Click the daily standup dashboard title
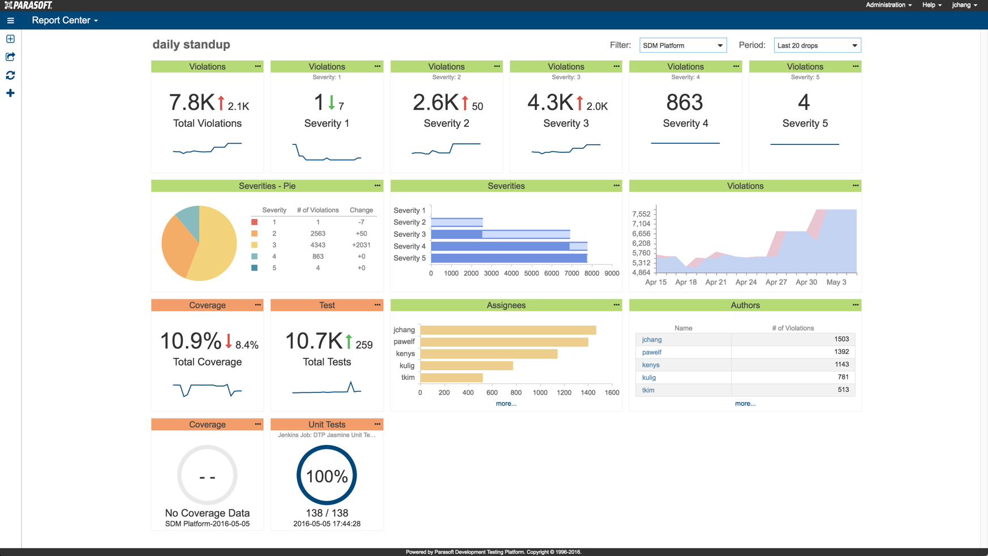The height and width of the screenshot is (556, 988). [191, 45]
